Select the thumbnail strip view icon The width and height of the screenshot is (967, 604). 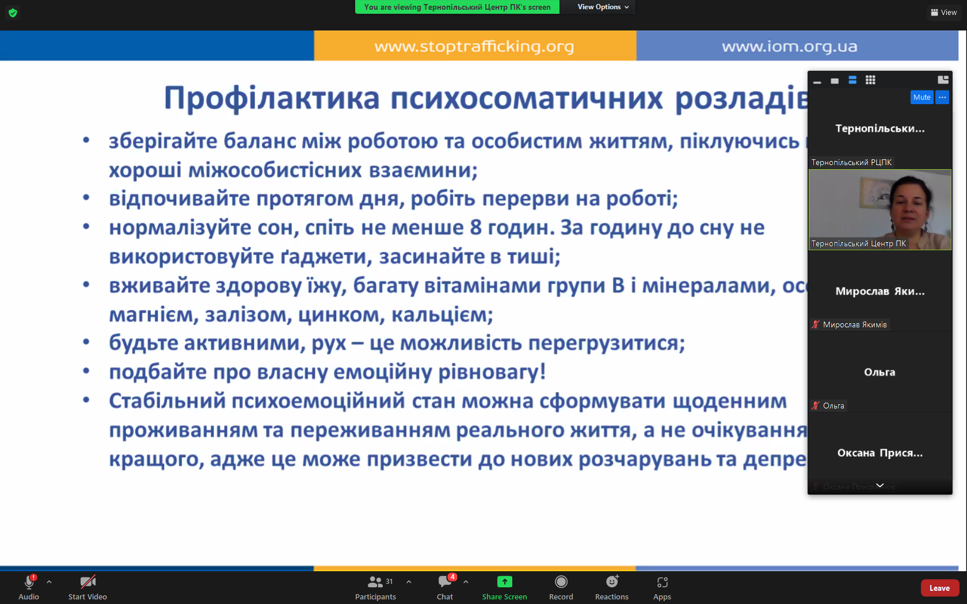(852, 81)
